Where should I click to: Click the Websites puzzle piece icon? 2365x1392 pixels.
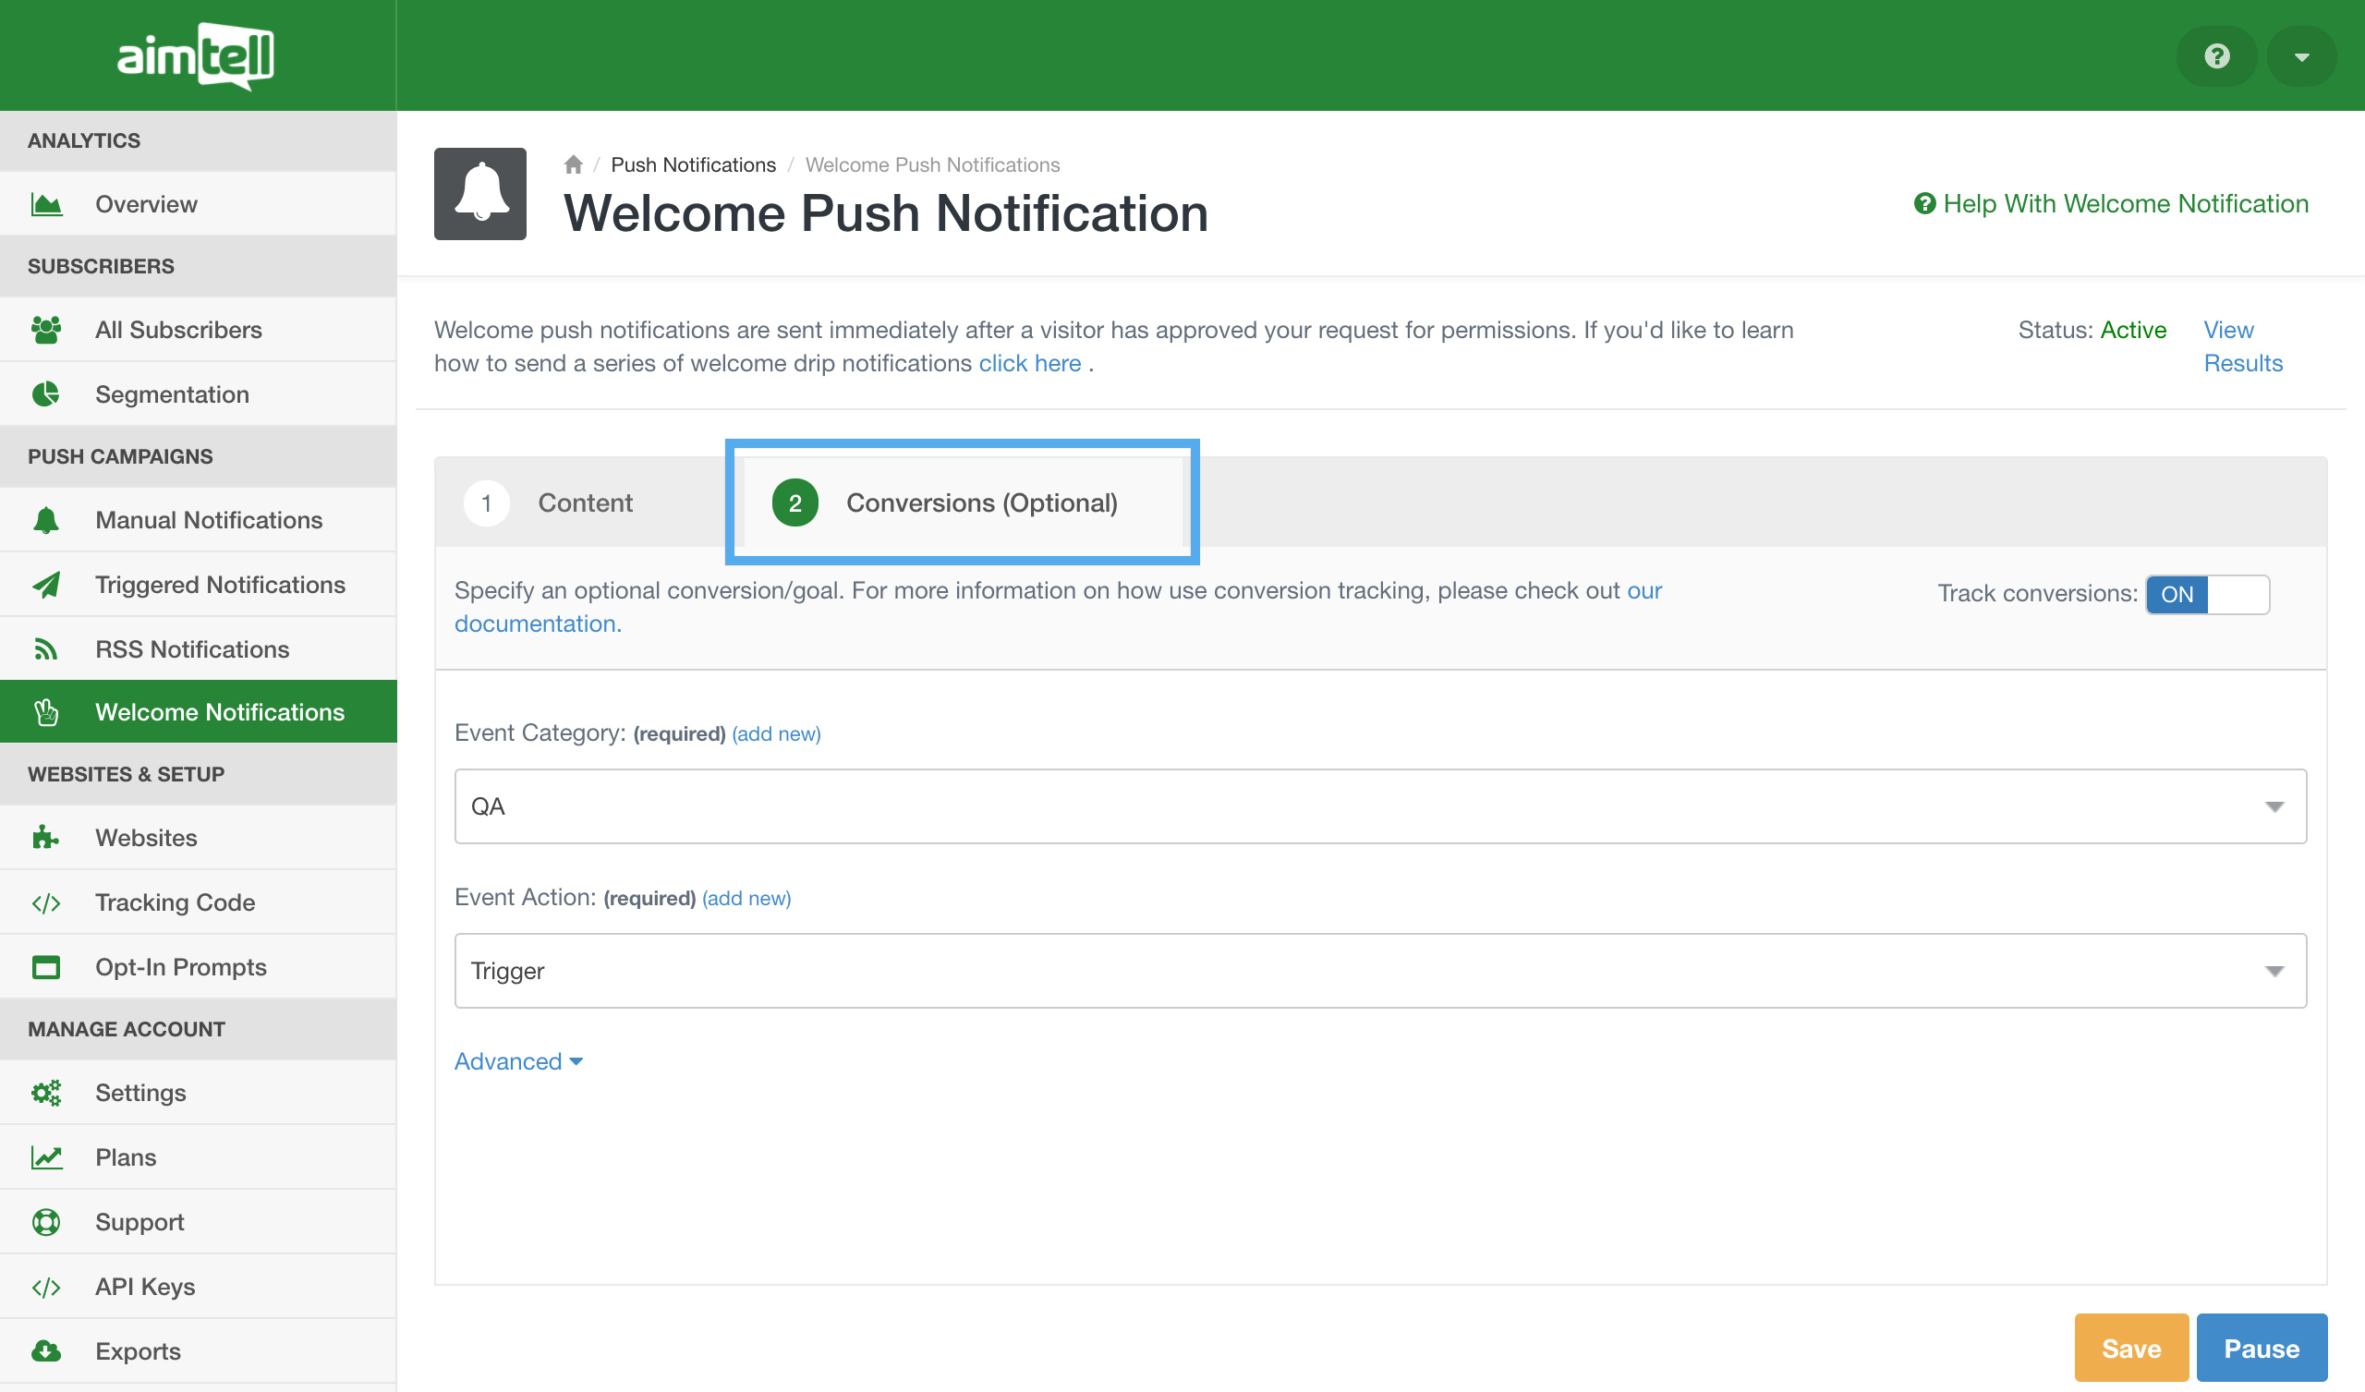coord(46,837)
